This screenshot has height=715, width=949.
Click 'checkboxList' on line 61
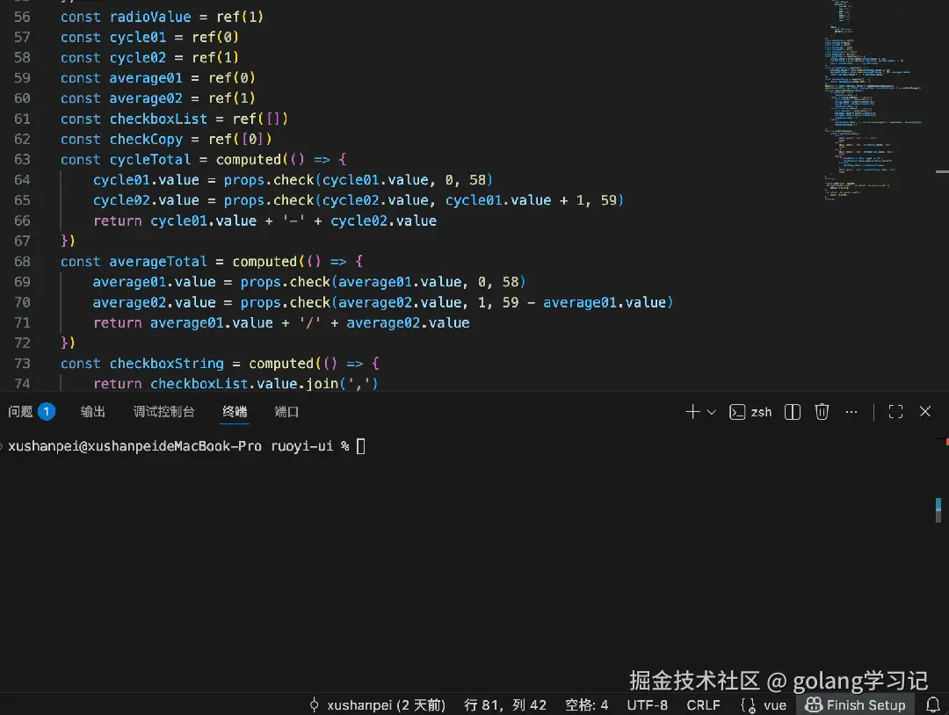point(158,119)
